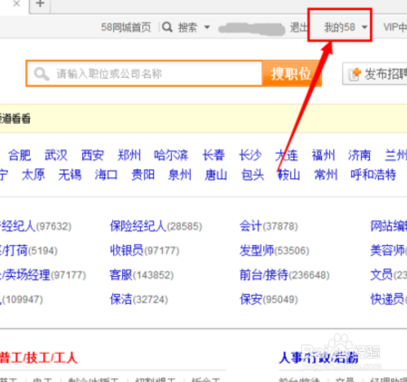Open 普工/技工/工人 section heading
This screenshot has width=407, height=382.
coord(38,358)
